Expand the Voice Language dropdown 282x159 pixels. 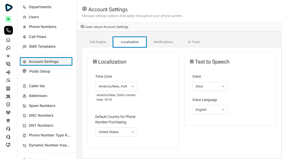[210, 110]
